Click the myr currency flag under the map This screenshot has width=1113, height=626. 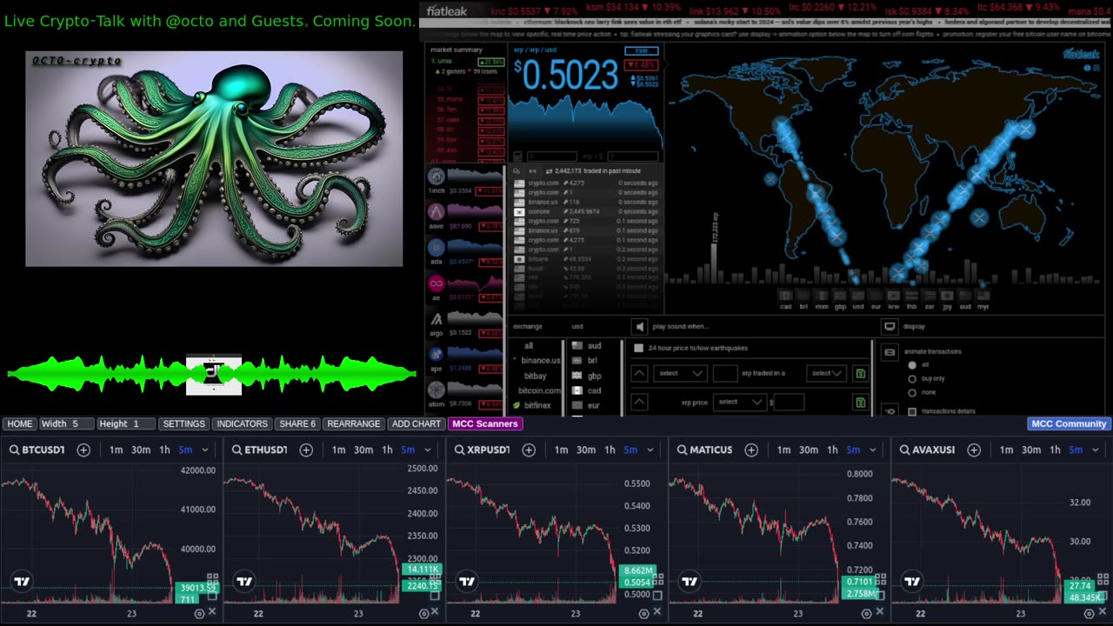point(983,296)
